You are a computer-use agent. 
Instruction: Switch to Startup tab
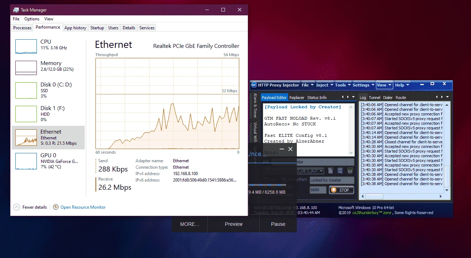click(x=97, y=28)
